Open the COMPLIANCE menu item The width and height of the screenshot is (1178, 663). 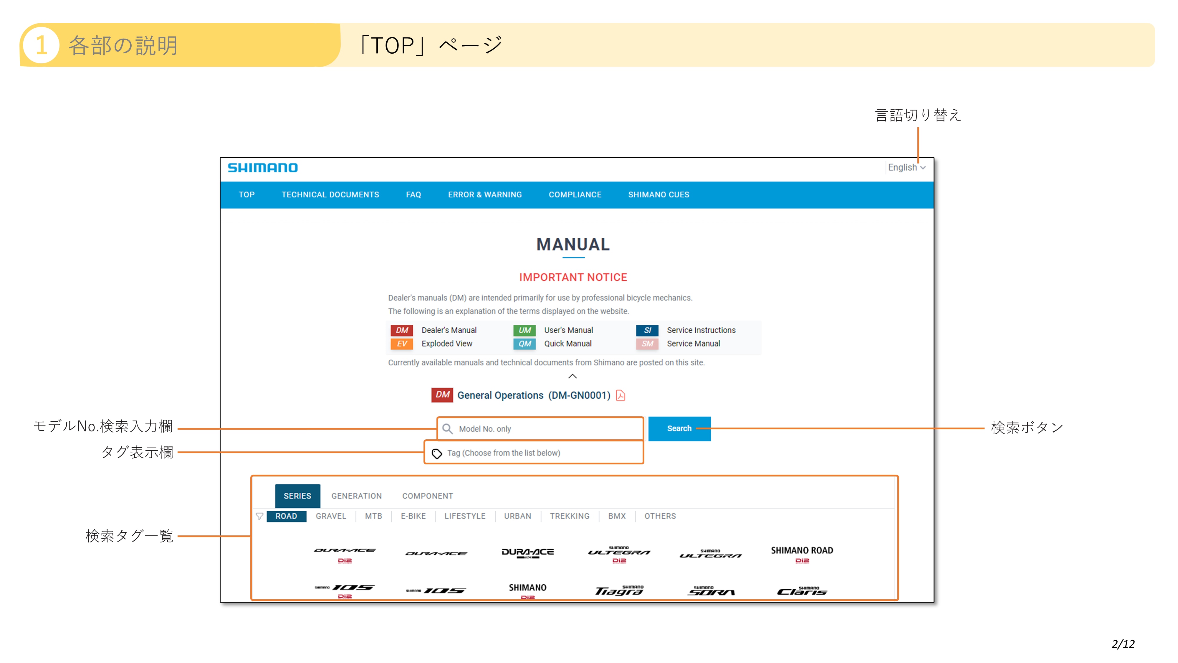coord(575,194)
